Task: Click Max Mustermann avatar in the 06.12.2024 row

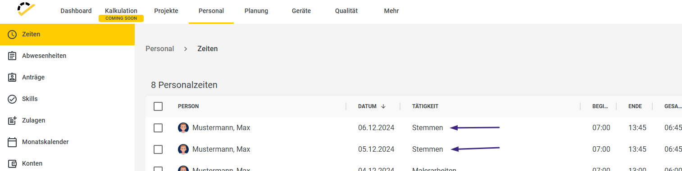Action: click(183, 128)
